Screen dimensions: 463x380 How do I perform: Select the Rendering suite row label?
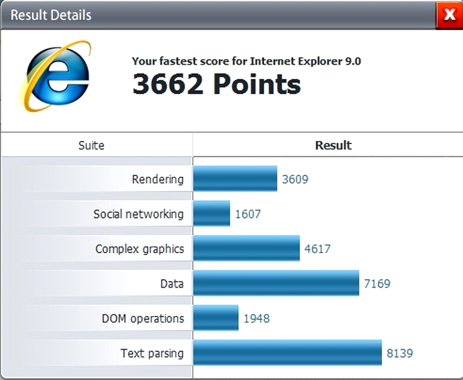tap(157, 179)
